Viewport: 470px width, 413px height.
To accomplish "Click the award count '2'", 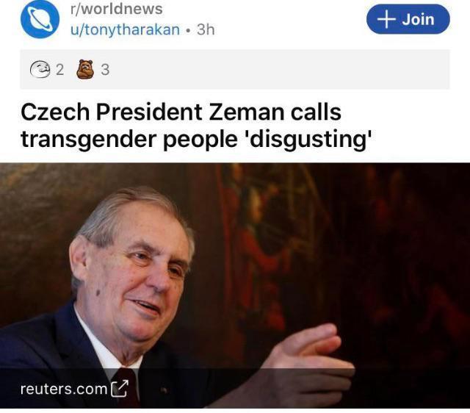I will (x=59, y=70).
